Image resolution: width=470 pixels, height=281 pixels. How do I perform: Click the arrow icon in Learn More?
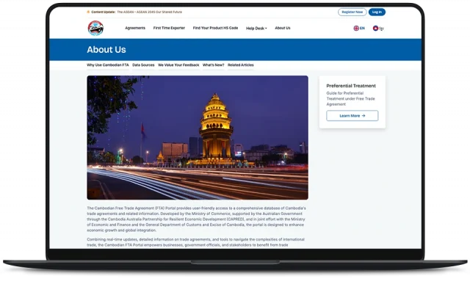(364, 116)
